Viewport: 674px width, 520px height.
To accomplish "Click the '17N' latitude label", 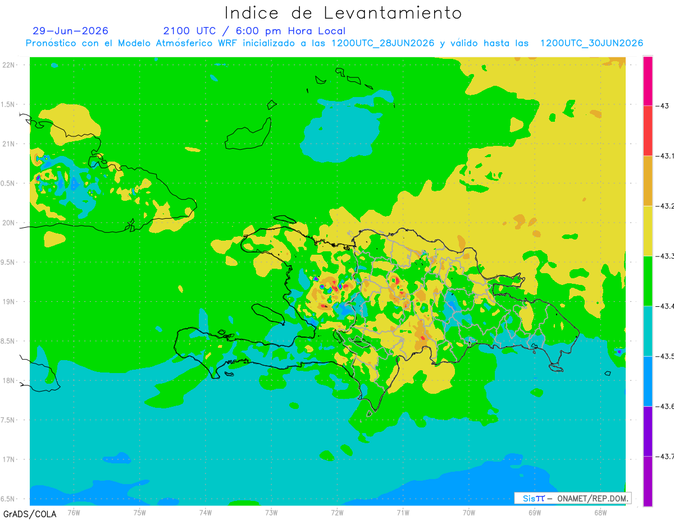I will point(8,459).
